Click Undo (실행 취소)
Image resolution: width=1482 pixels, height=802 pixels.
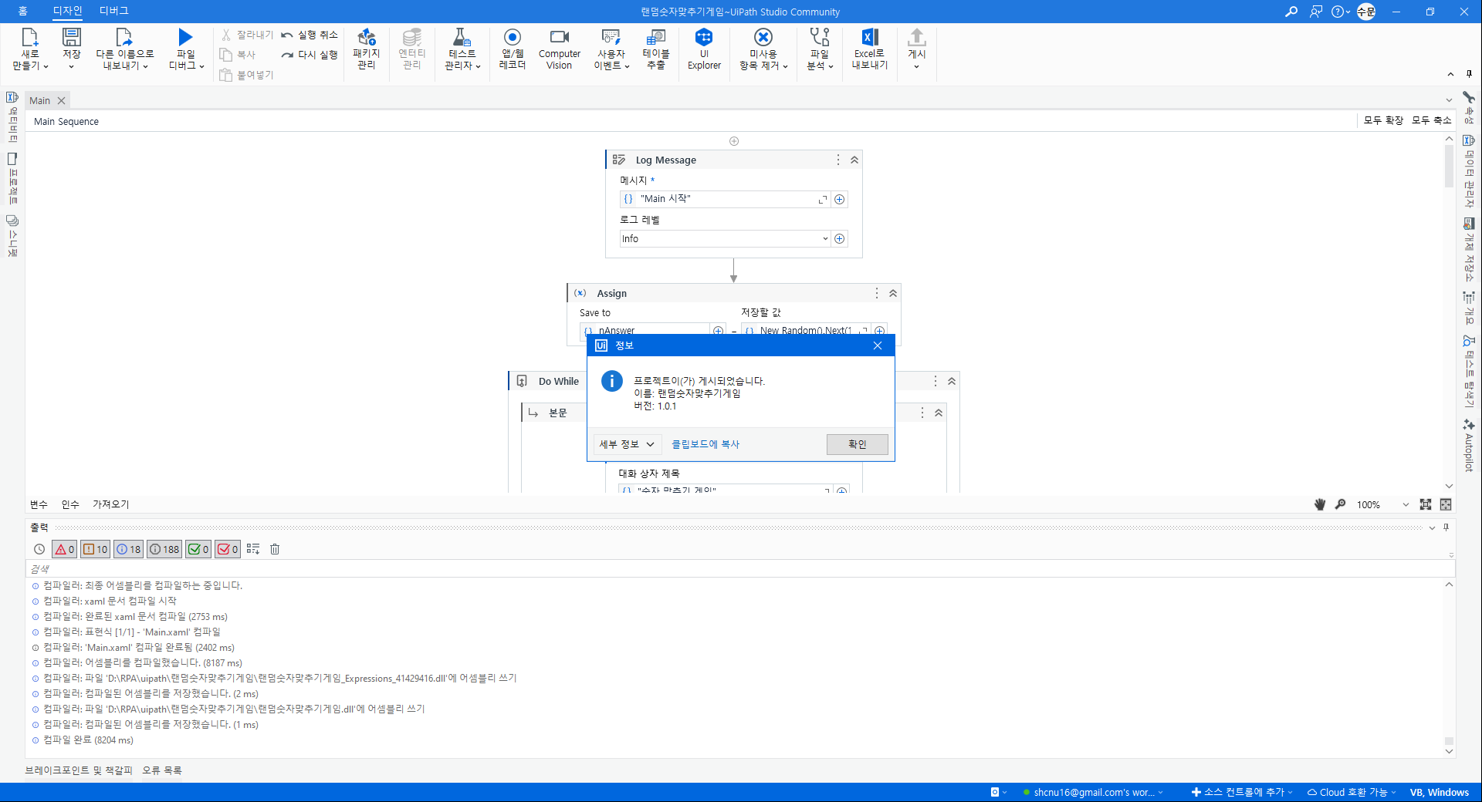[310, 35]
